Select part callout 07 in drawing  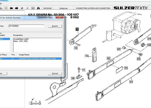(x=119, y=49)
